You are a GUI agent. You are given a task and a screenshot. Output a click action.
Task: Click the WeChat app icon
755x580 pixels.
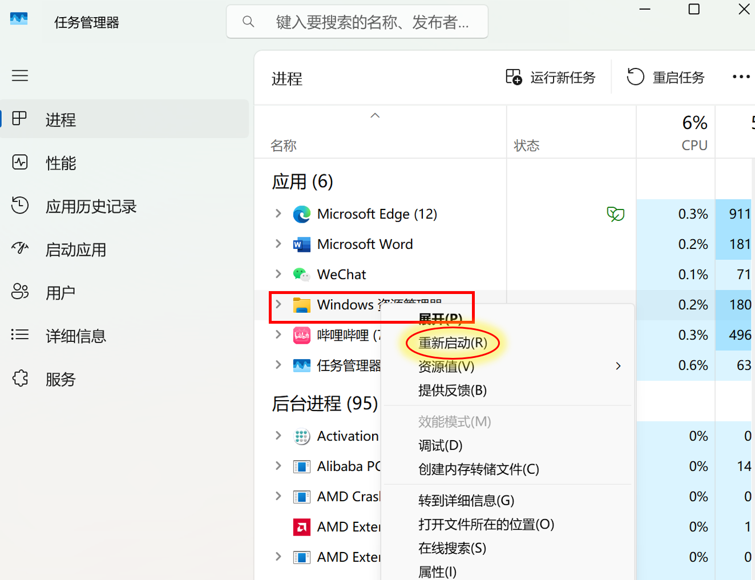(301, 275)
